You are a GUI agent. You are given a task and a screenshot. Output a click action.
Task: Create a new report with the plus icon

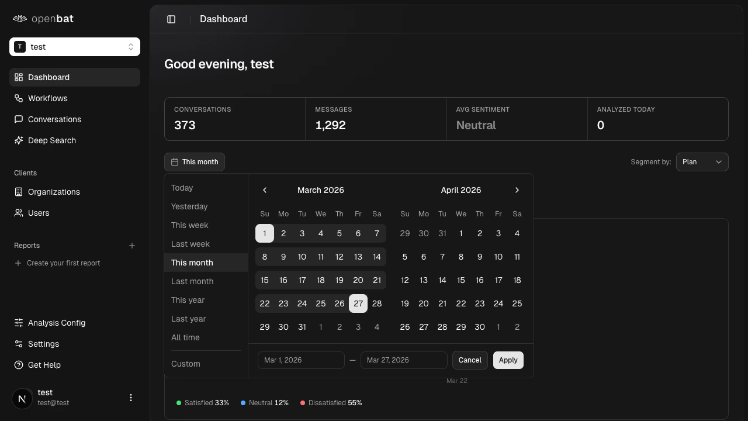click(x=132, y=246)
